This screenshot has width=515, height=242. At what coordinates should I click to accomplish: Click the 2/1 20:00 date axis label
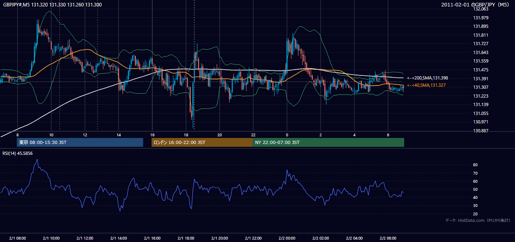pos(219,238)
